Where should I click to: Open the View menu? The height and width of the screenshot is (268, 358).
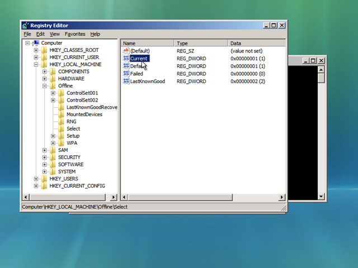tap(55, 34)
